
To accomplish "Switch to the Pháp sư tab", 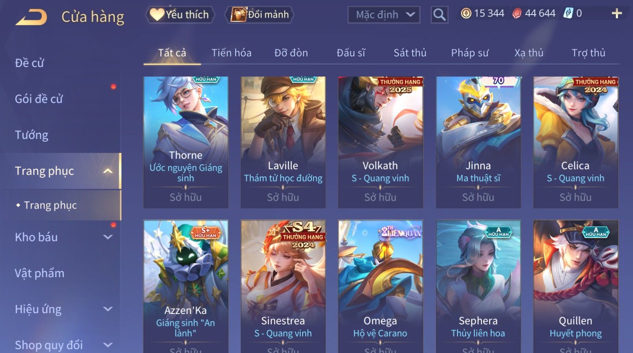I will pos(470,53).
